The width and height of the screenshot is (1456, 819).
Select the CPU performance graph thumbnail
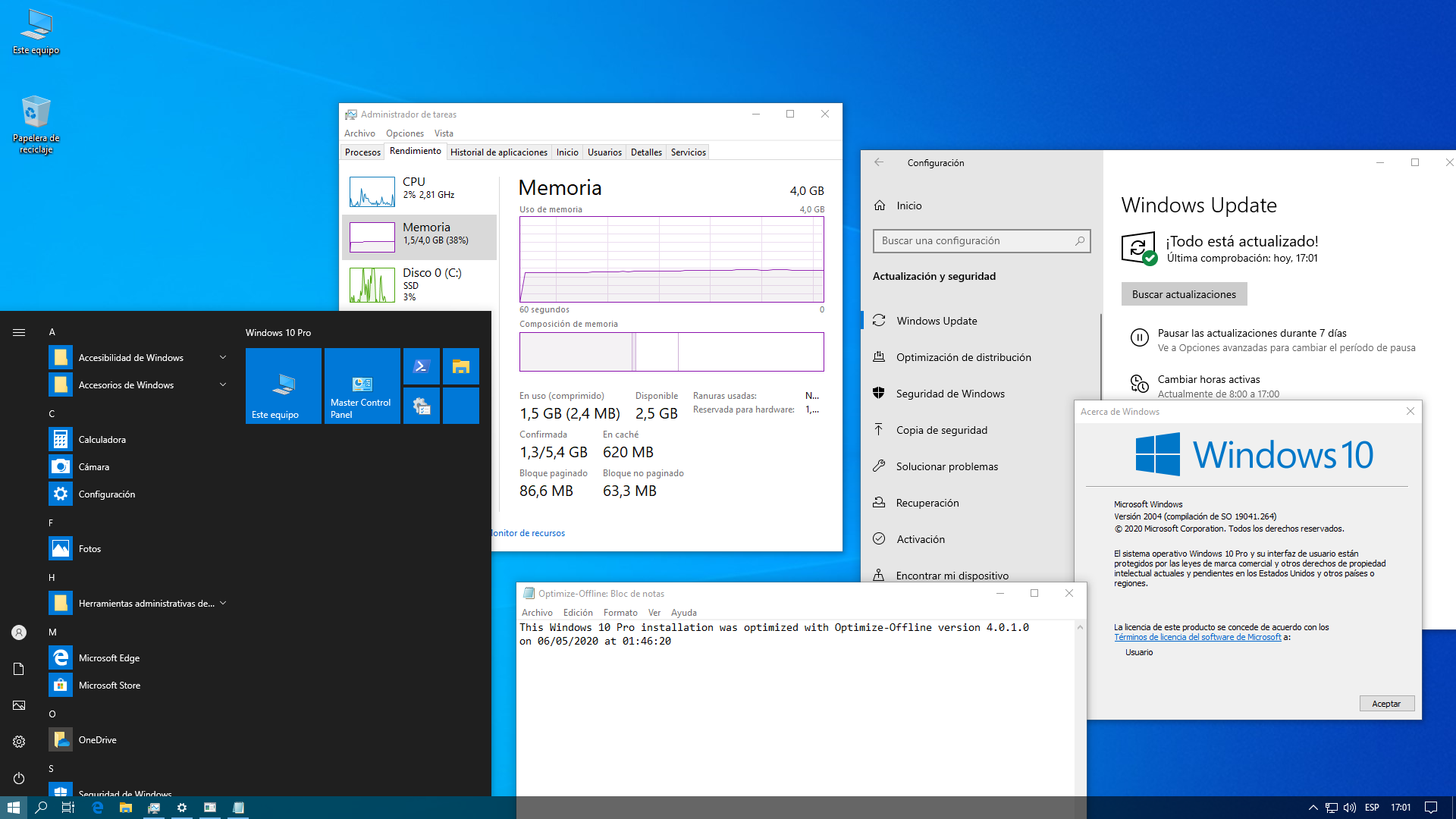372,192
